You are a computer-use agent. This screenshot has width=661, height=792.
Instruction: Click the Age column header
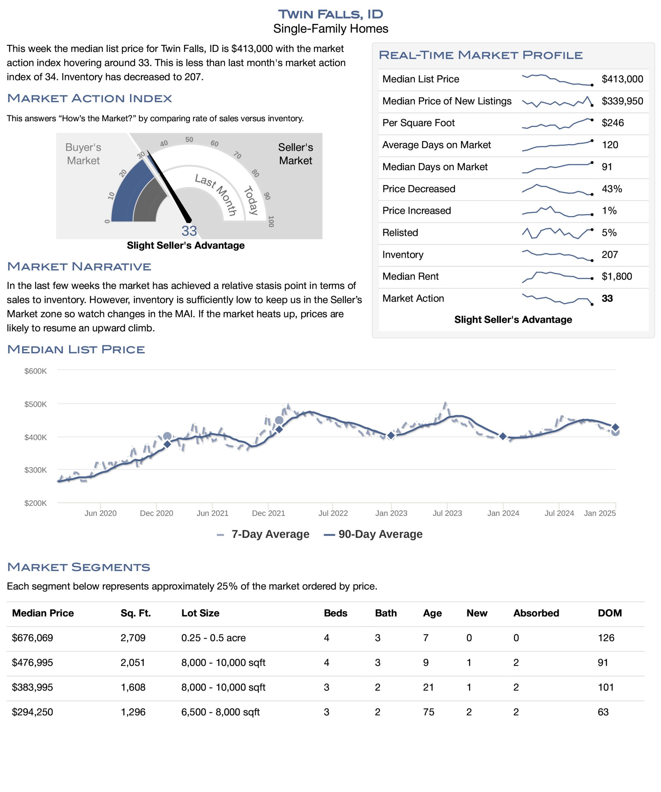click(x=432, y=613)
